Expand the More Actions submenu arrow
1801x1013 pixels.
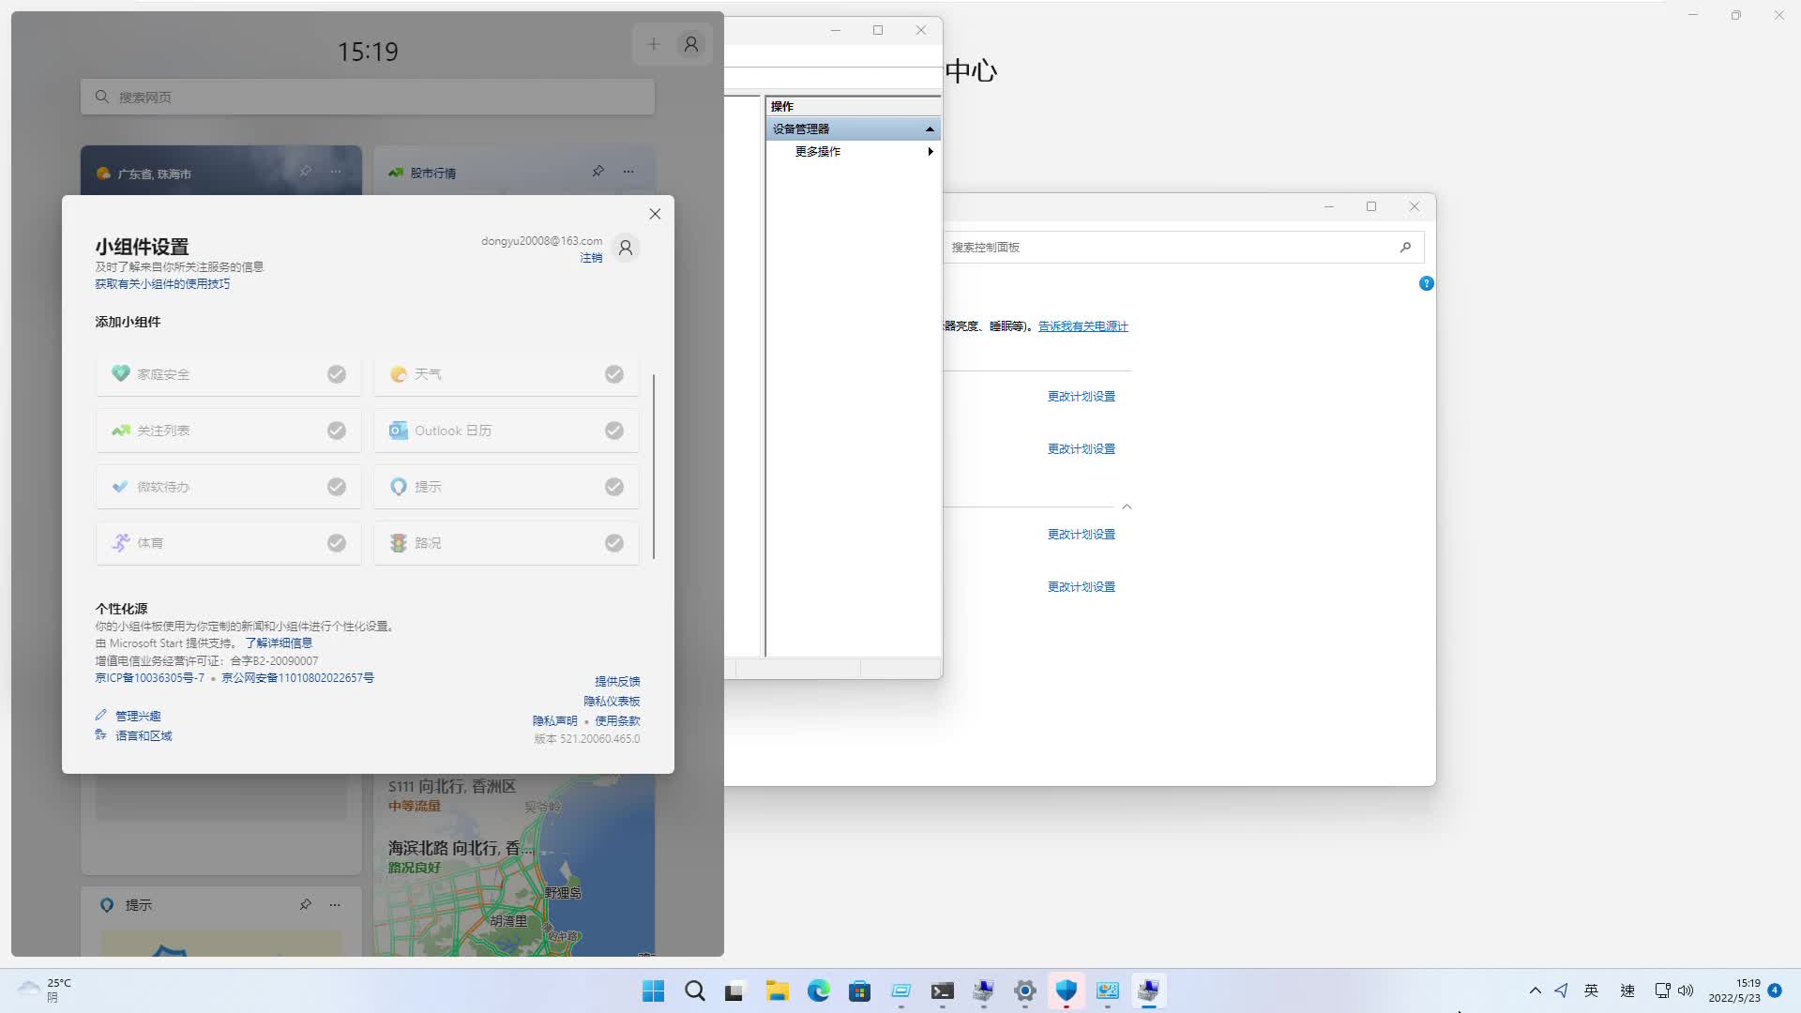click(930, 152)
